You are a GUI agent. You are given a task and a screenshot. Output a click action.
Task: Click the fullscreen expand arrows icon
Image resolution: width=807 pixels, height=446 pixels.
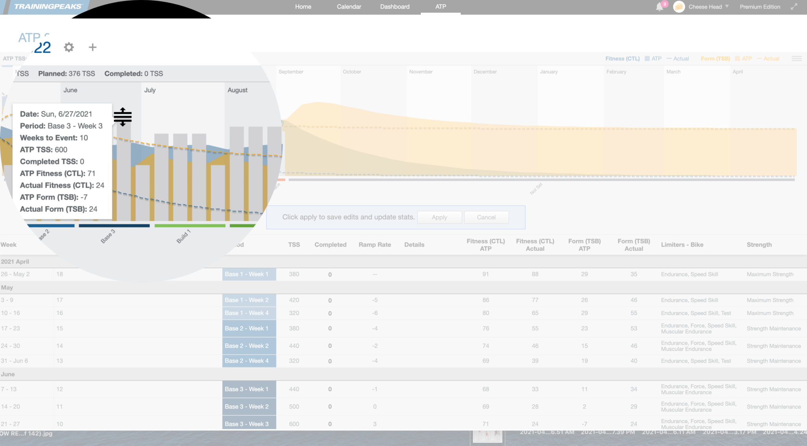pos(794,6)
